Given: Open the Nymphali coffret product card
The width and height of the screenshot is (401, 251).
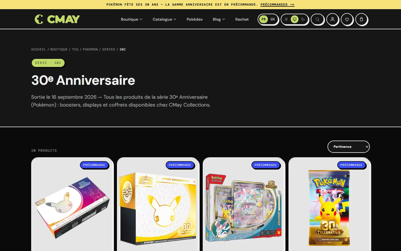Looking at the screenshot, I should click(x=244, y=208).
